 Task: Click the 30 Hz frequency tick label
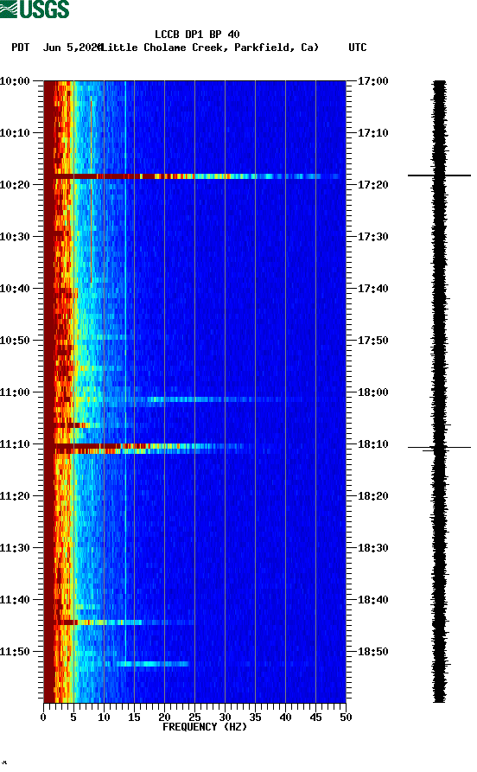pyautogui.click(x=225, y=718)
